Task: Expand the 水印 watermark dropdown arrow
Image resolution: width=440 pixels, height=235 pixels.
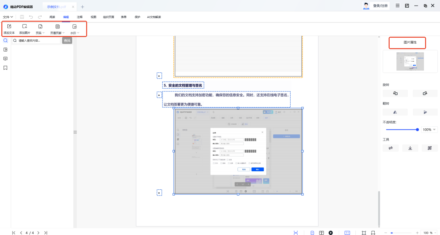Action: (78, 33)
